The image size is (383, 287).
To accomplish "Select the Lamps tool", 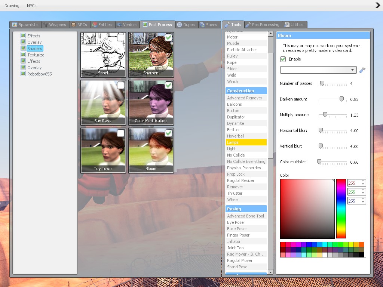I will (x=246, y=142).
